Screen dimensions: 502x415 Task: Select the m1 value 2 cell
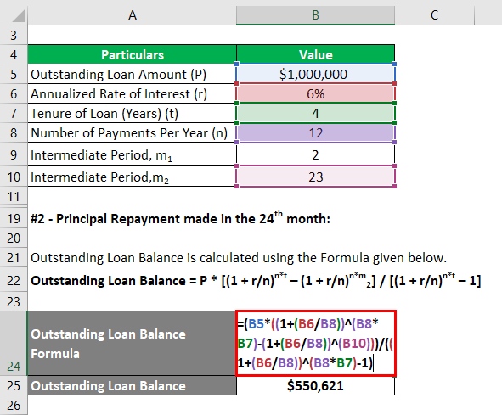pos(315,154)
